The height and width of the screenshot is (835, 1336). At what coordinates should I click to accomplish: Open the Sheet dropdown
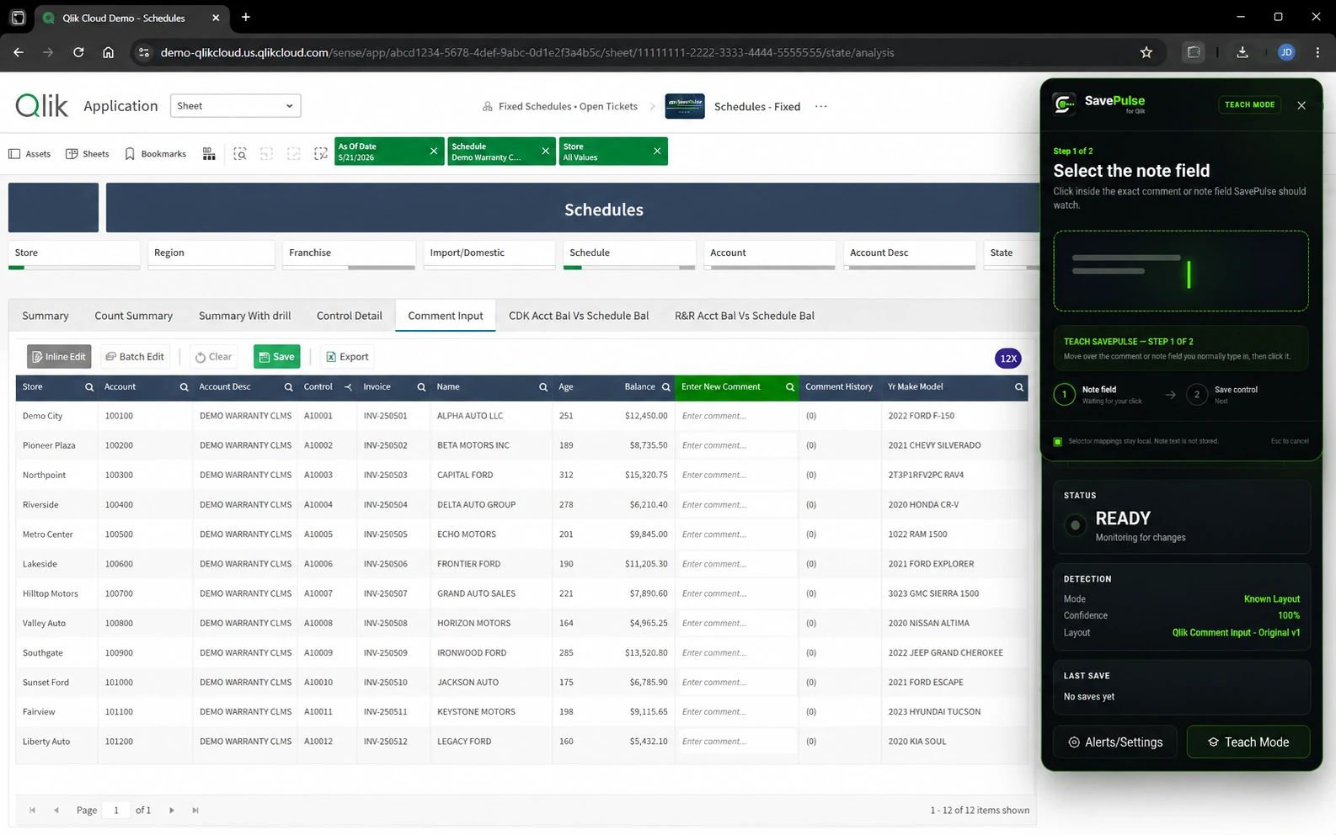(236, 106)
